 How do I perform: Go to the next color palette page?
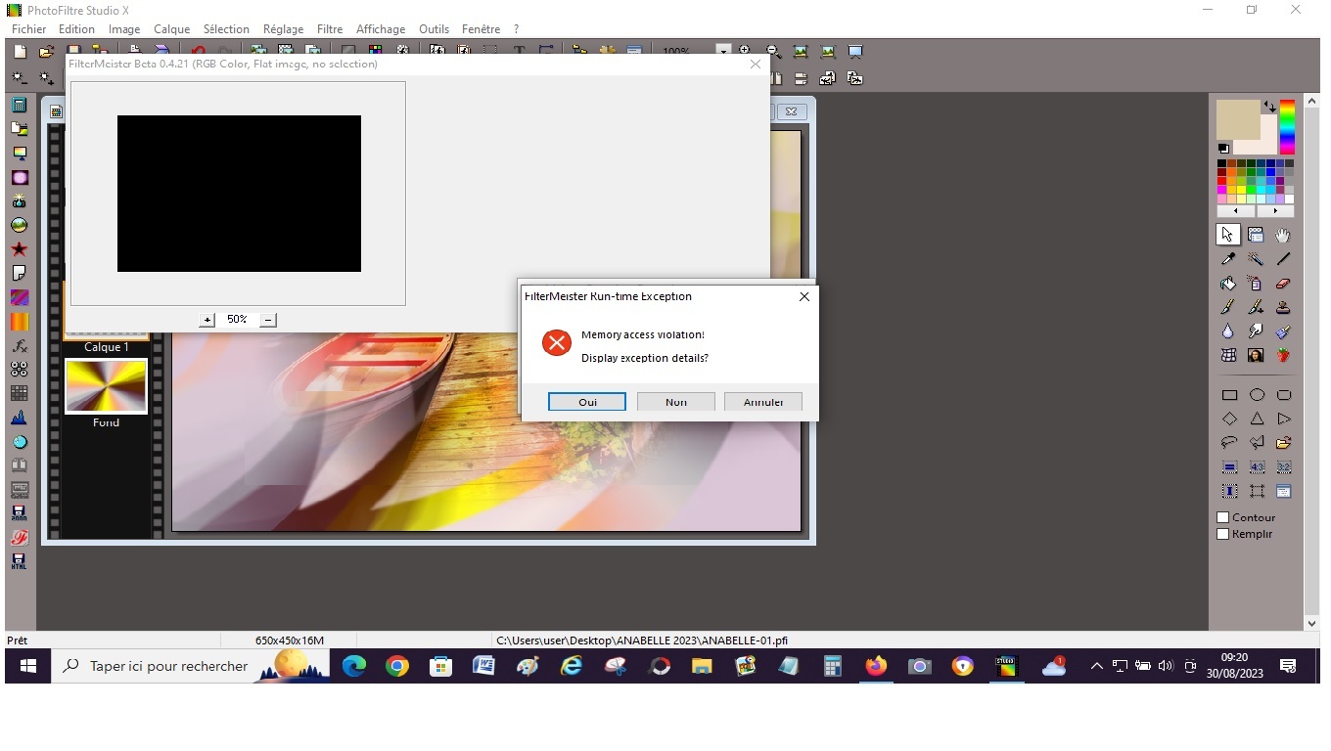(1275, 211)
